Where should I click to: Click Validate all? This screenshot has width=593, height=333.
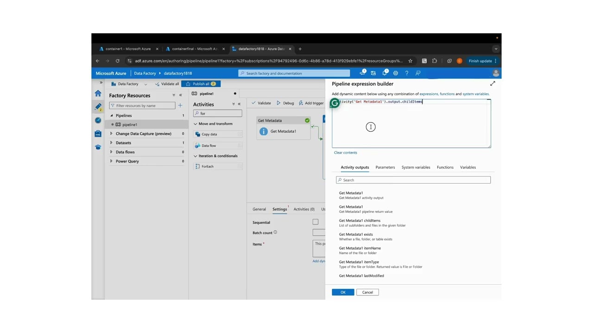(167, 84)
